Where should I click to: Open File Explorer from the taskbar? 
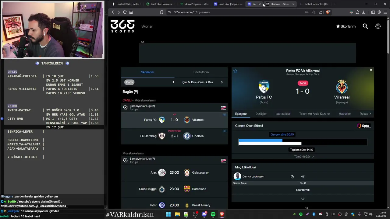coord(177,214)
